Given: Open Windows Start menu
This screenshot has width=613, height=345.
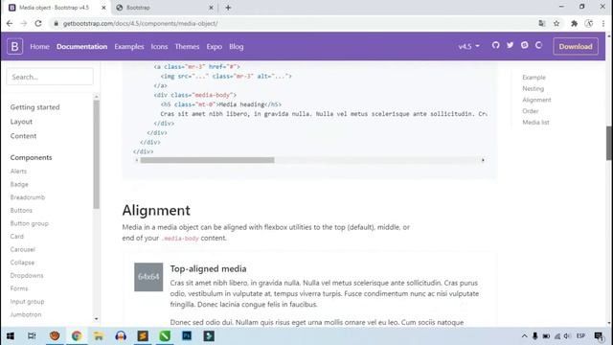Looking at the screenshot, I should (x=11, y=336).
